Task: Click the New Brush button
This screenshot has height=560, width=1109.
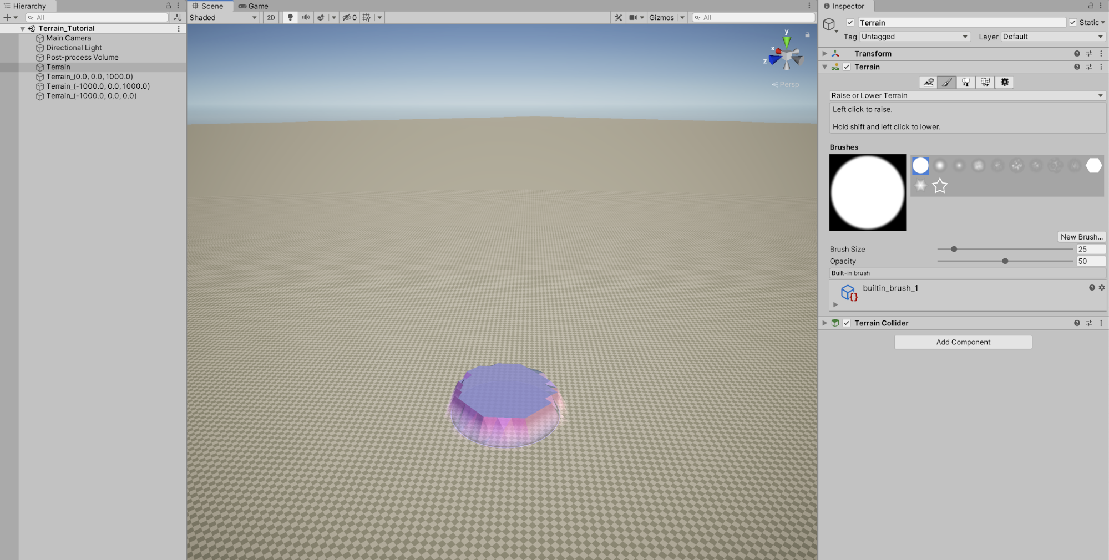Action: pos(1081,237)
